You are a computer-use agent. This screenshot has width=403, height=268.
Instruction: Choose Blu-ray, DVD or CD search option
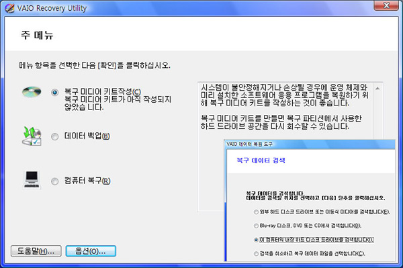point(256,226)
